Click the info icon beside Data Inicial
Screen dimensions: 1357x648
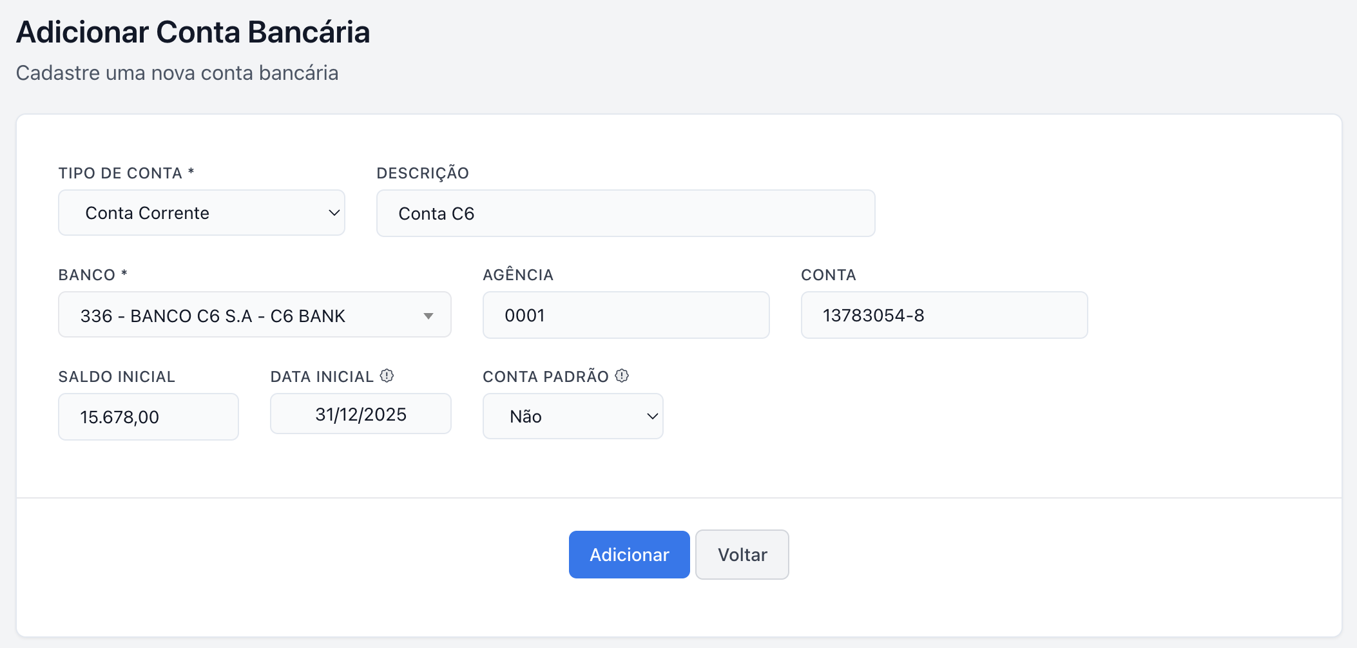[387, 376]
